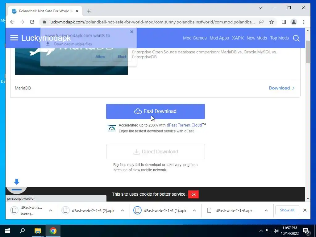Screen dimensions: 316x237
Task: Click the volume speaker tray icon
Action: (x=276, y=231)
